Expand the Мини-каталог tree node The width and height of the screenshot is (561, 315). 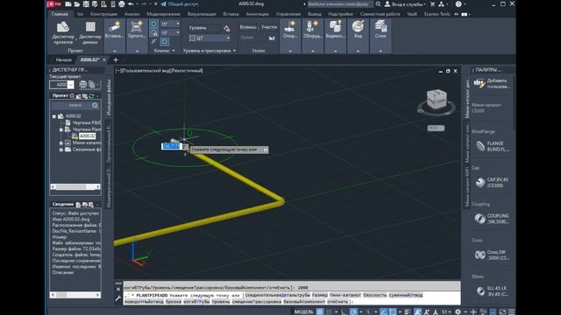click(x=61, y=143)
